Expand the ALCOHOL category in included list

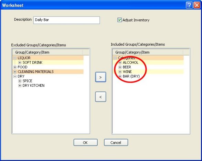tap(120, 63)
